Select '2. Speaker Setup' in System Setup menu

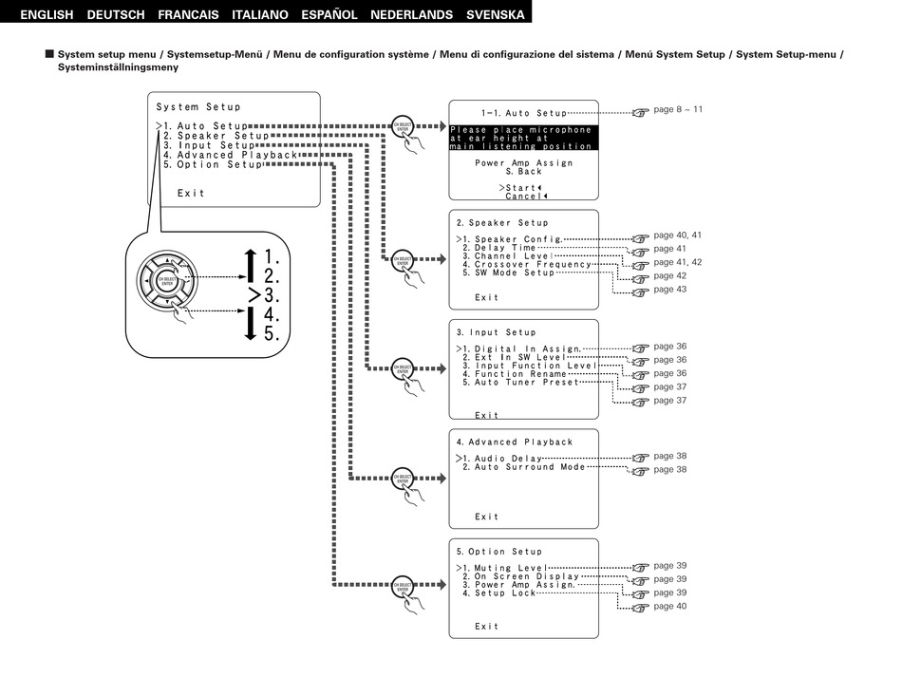tap(216, 136)
